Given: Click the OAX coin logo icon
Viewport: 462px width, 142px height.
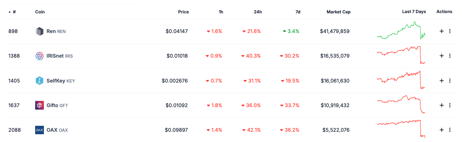Looking at the screenshot, I should tap(40, 130).
